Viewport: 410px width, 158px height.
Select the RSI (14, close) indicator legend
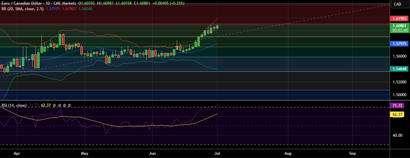pyautogui.click(x=14, y=105)
